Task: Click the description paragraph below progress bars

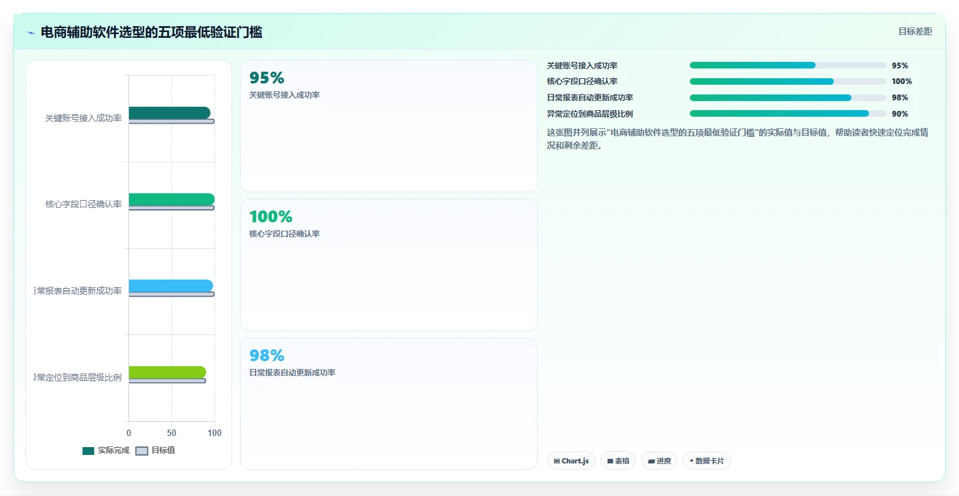Action: tap(737, 139)
